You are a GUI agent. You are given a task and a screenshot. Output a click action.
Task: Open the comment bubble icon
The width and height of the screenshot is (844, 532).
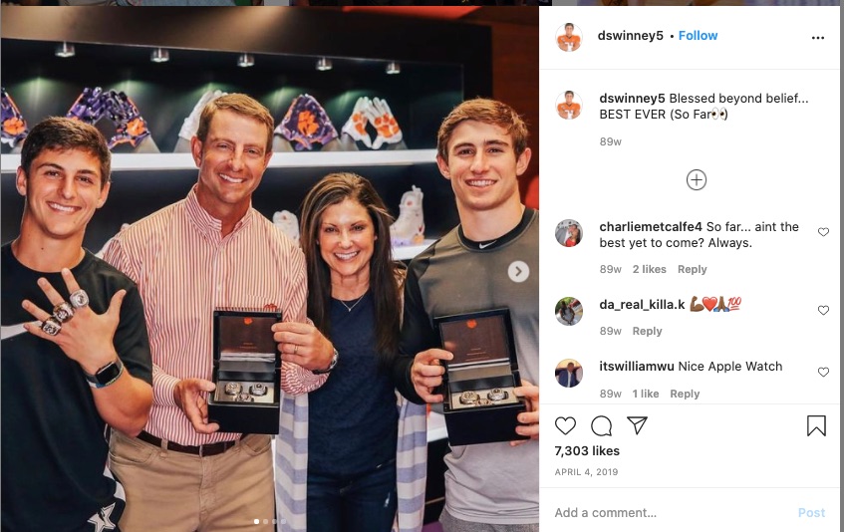click(x=601, y=426)
